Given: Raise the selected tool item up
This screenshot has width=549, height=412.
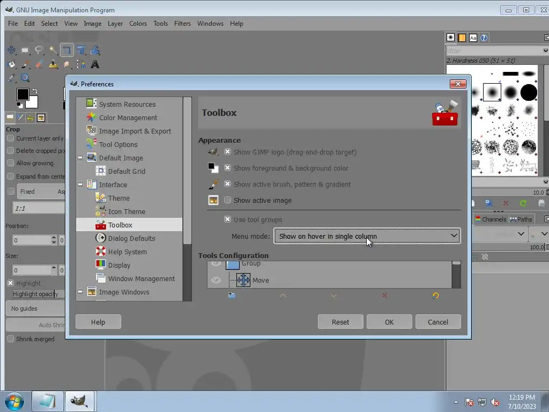Looking at the screenshot, I should tap(283, 296).
